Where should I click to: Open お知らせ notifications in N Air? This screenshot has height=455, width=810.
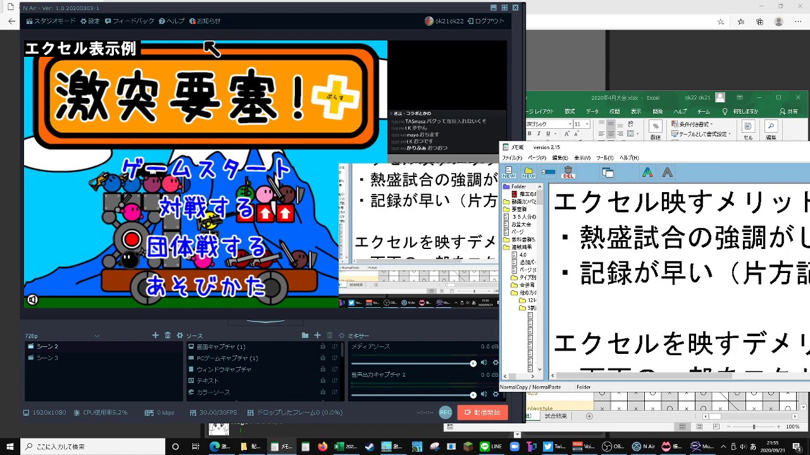(x=205, y=21)
